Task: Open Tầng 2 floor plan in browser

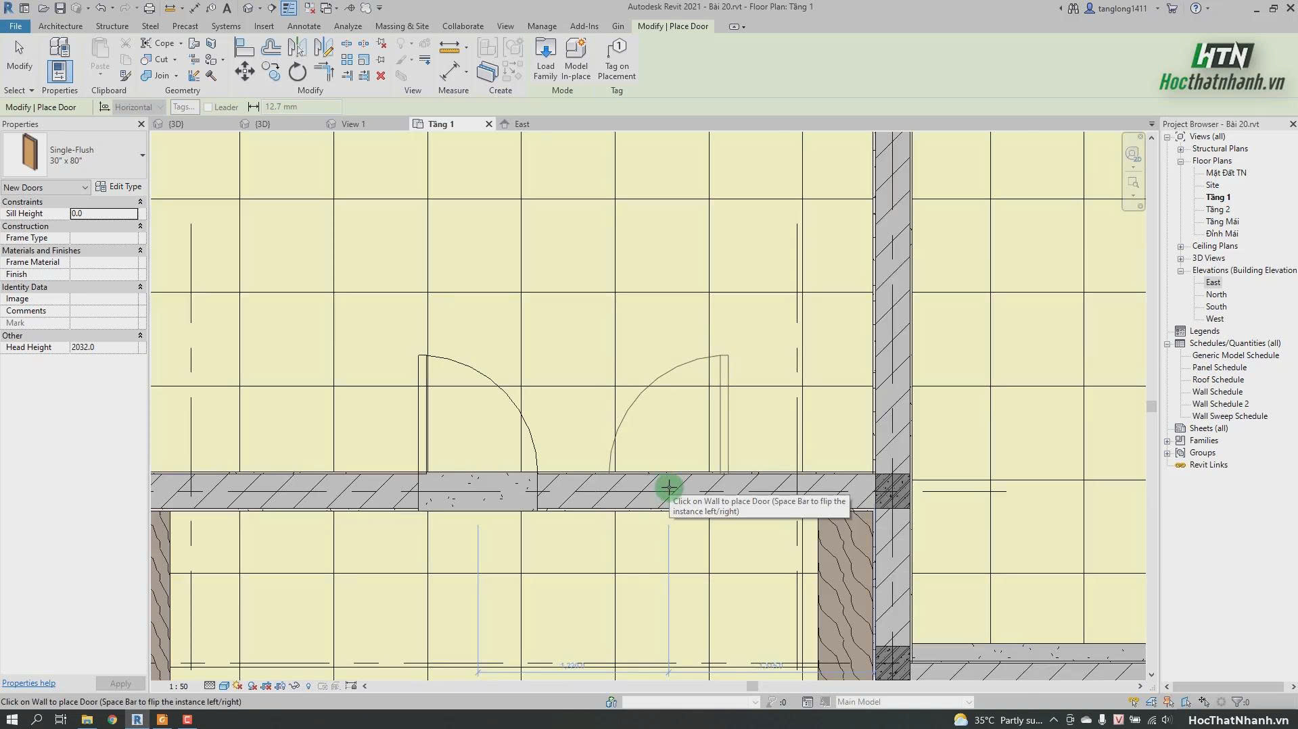Action: point(1218,209)
